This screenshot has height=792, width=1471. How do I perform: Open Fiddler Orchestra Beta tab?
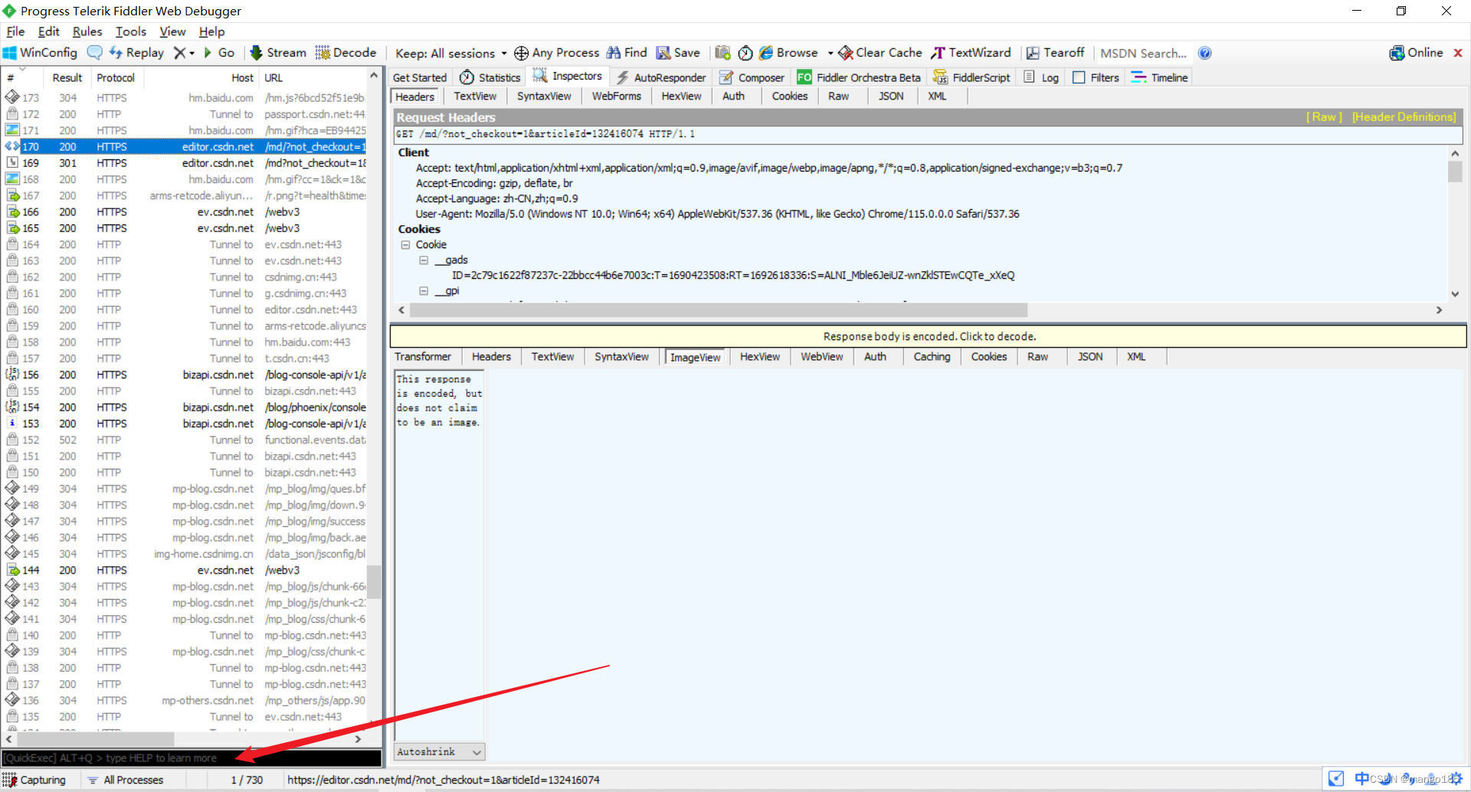(x=859, y=77)
